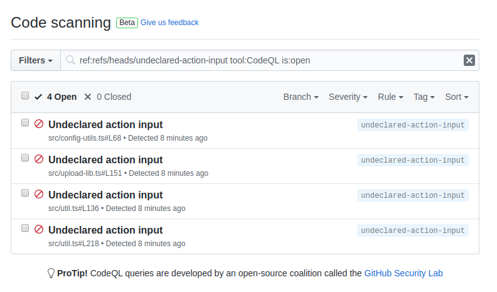Click error icon for src/config-utils.ts alert
The width and height of the screenshot is (497, 292).
[x=39, y=124]
